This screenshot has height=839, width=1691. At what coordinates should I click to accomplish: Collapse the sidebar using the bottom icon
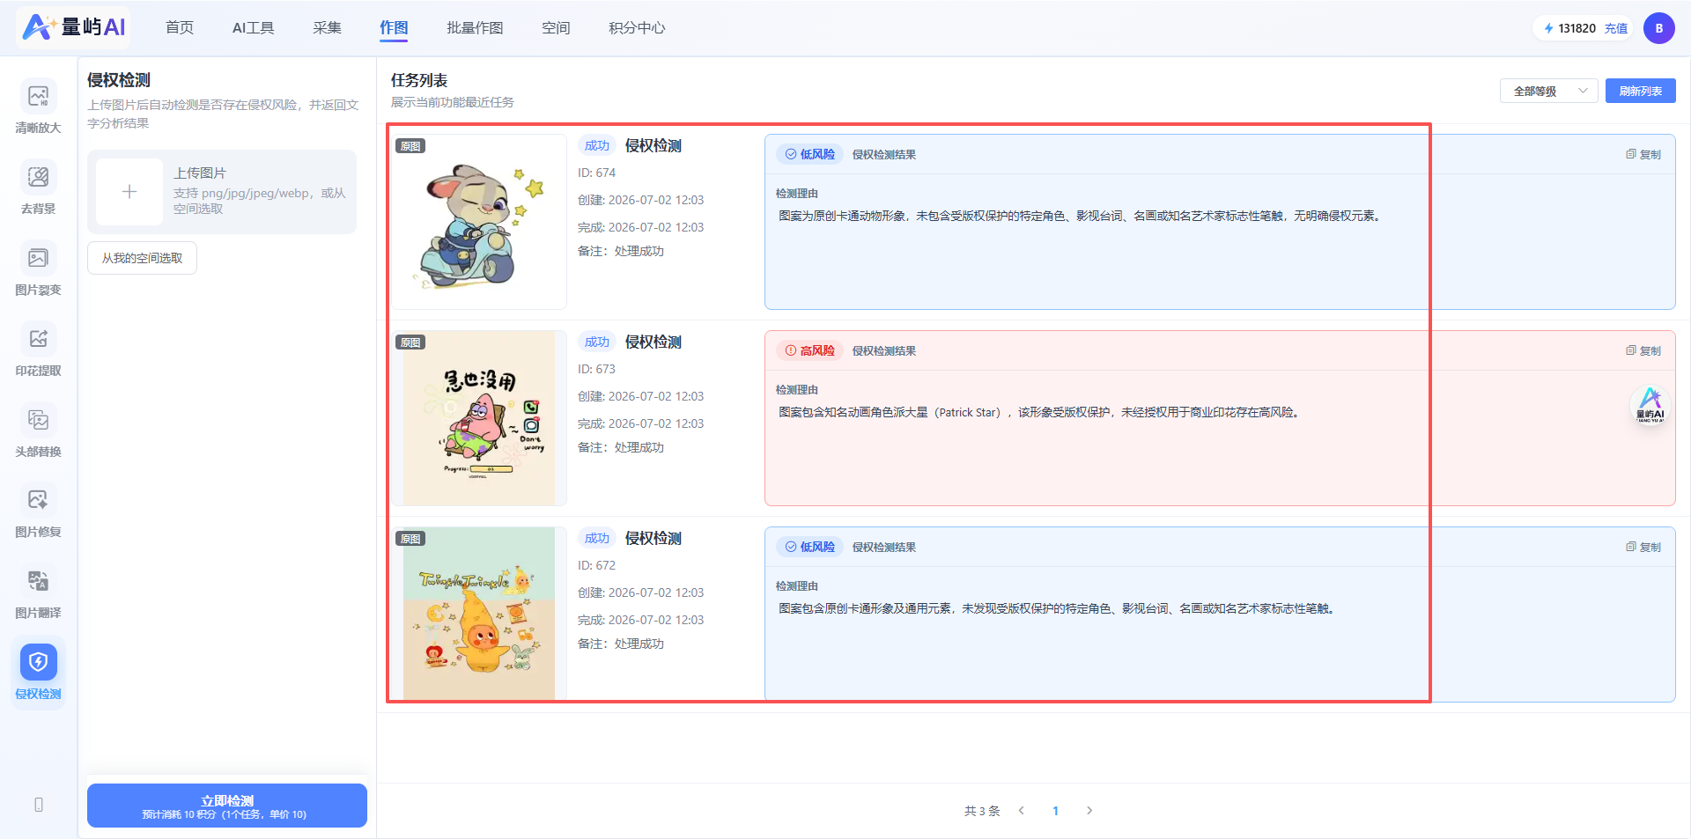coord(39,805)
